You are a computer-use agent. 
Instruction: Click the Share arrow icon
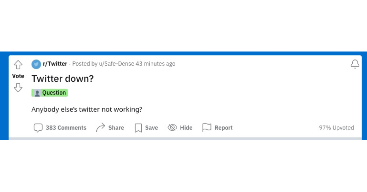coord(101,127)
